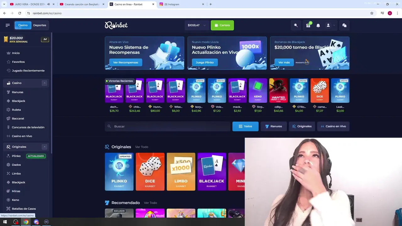Click the Rainbet logo
Viewport: 402px width, 226px height.
116,25
